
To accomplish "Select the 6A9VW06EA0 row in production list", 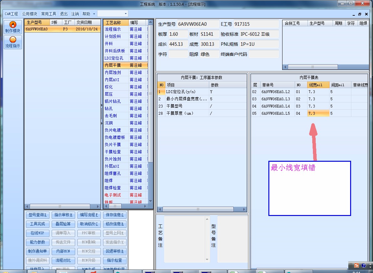I will 62,29.
